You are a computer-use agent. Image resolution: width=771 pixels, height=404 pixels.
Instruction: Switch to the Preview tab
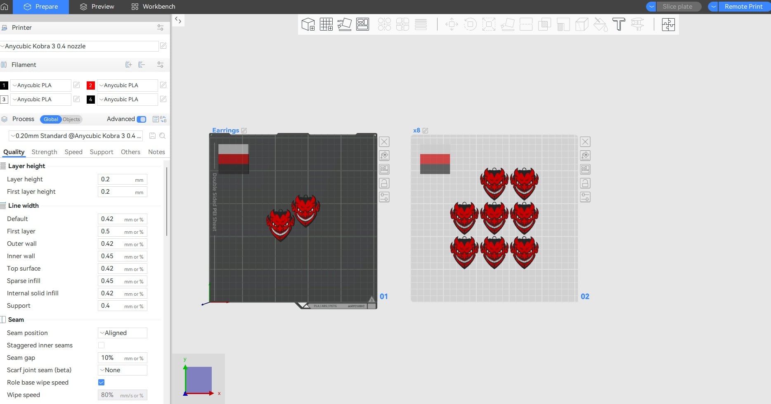(97, 7)
